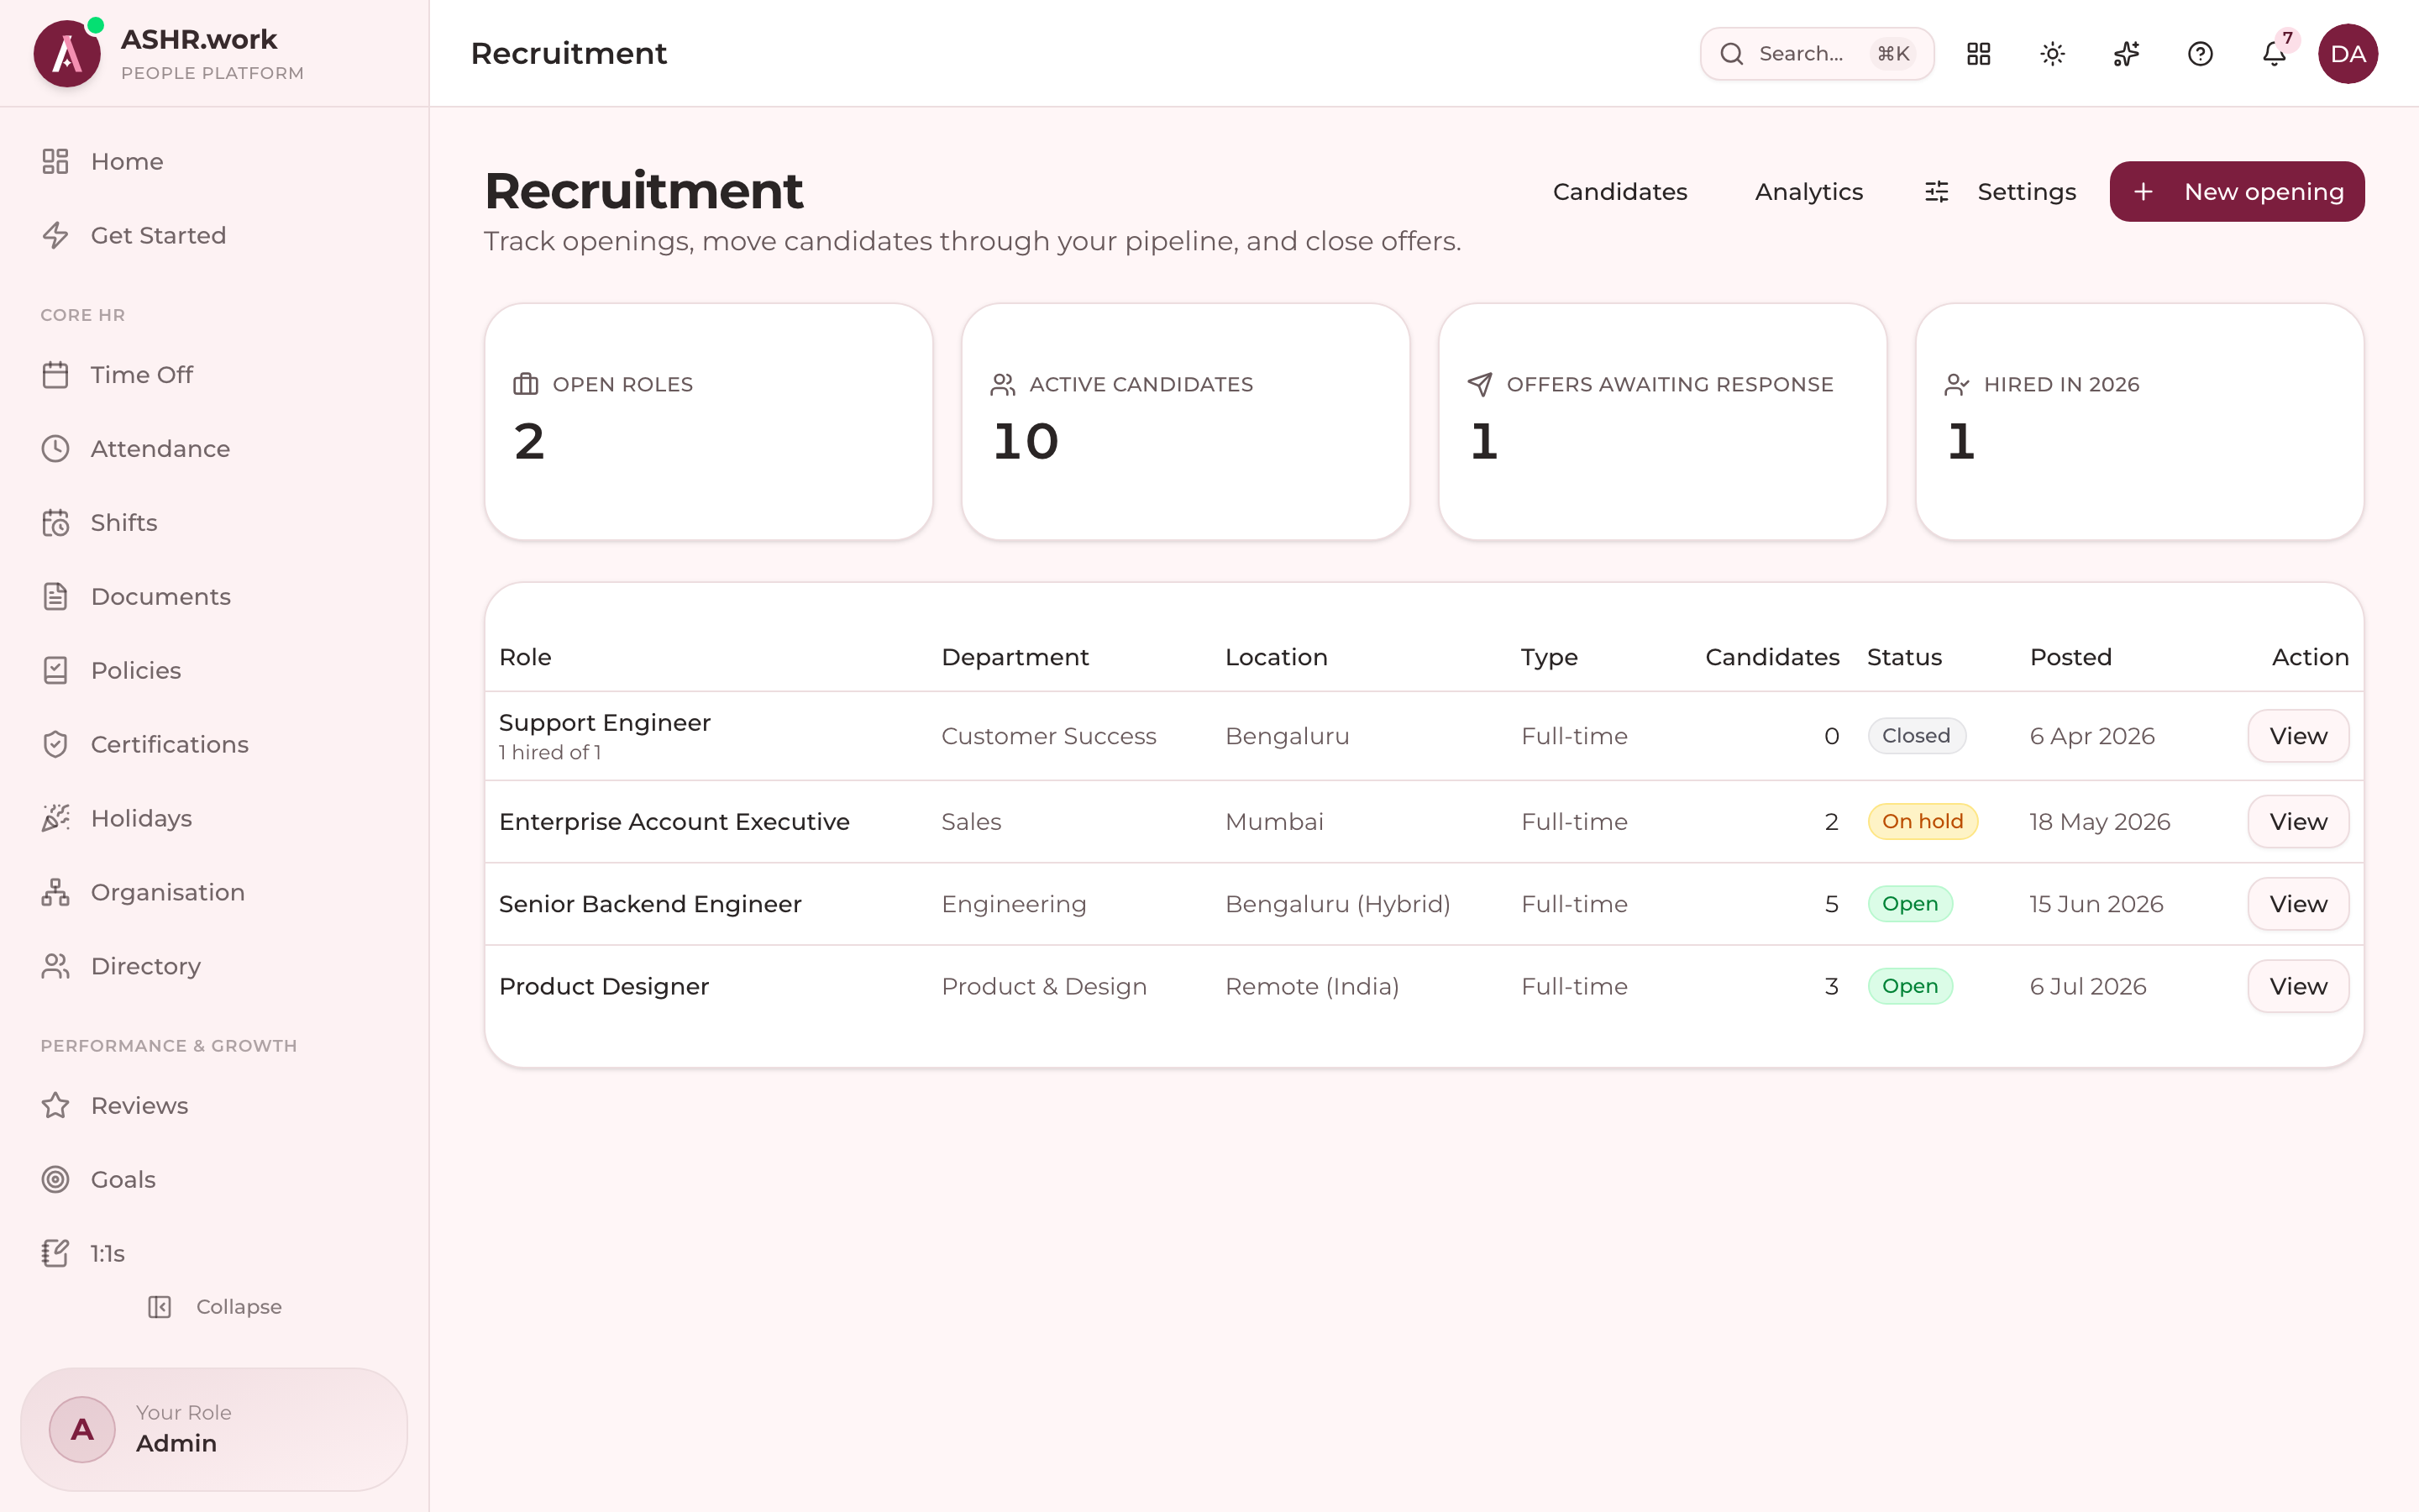Collapse the sidebar
The width and height of the screenshot is (2419, 1512).
coord(214,1307)
